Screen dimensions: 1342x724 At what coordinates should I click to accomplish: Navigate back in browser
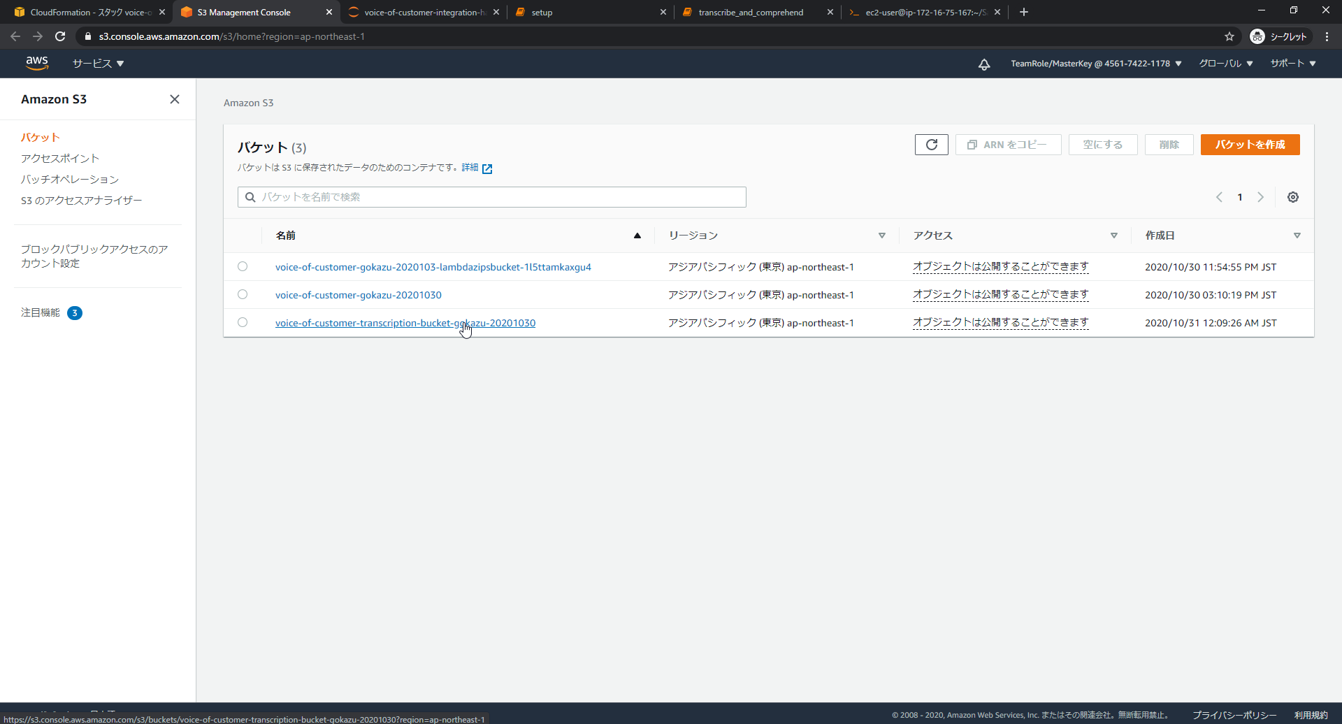(15, 36)
